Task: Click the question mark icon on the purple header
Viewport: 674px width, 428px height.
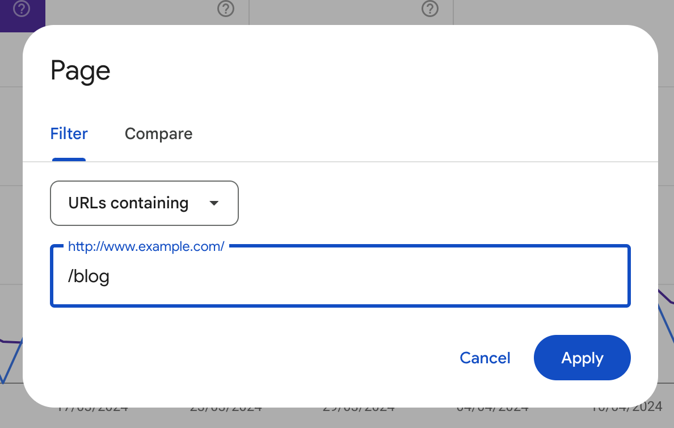Action: [21, 9]
